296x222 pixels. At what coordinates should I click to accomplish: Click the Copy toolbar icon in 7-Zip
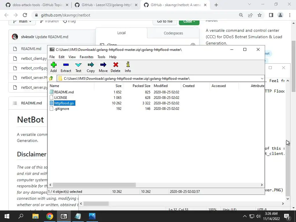(x=91, y=67)
